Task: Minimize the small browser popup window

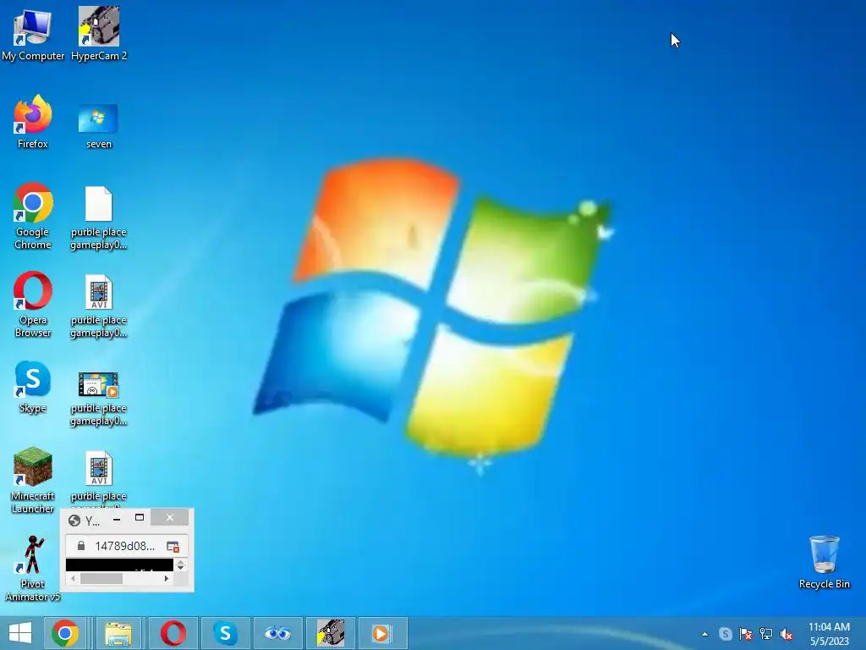Action: click(117, 519)
